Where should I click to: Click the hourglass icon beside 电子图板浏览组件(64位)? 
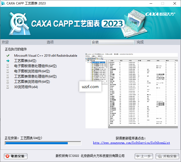8,71
